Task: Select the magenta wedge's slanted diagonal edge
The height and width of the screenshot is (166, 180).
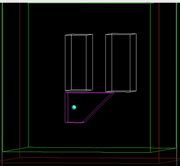Action: coord(99,108)
